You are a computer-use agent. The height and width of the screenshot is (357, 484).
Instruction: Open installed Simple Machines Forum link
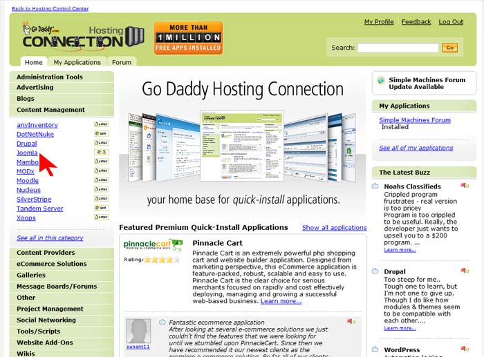pos(415,120)
